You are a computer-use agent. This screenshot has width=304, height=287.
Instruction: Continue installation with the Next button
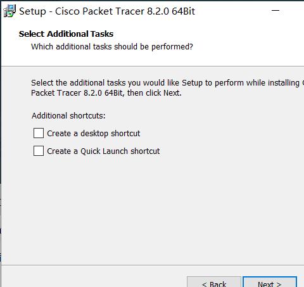click(x=270, y=282)
